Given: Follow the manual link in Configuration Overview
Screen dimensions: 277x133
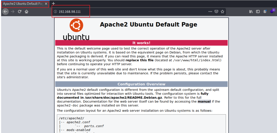Looking at the screenshot, I should (204, 102).
